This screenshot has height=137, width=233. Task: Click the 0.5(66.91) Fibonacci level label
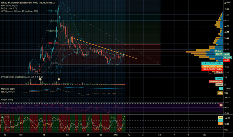tap(53, 21)
